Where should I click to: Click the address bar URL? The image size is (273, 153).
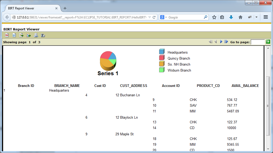[x=81, y=17]
